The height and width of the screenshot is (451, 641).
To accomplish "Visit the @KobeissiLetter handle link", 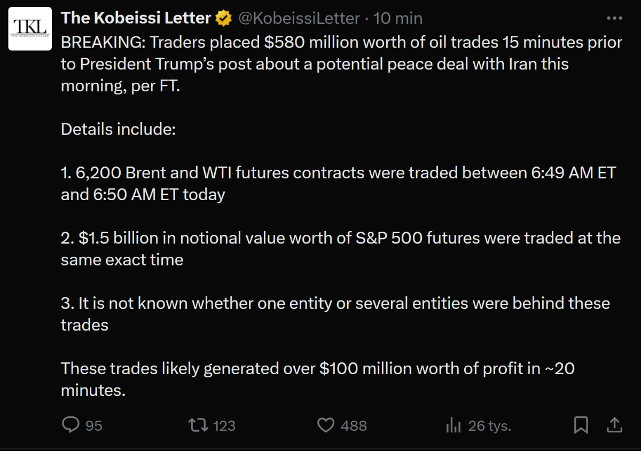I will (x=299, y=19).
